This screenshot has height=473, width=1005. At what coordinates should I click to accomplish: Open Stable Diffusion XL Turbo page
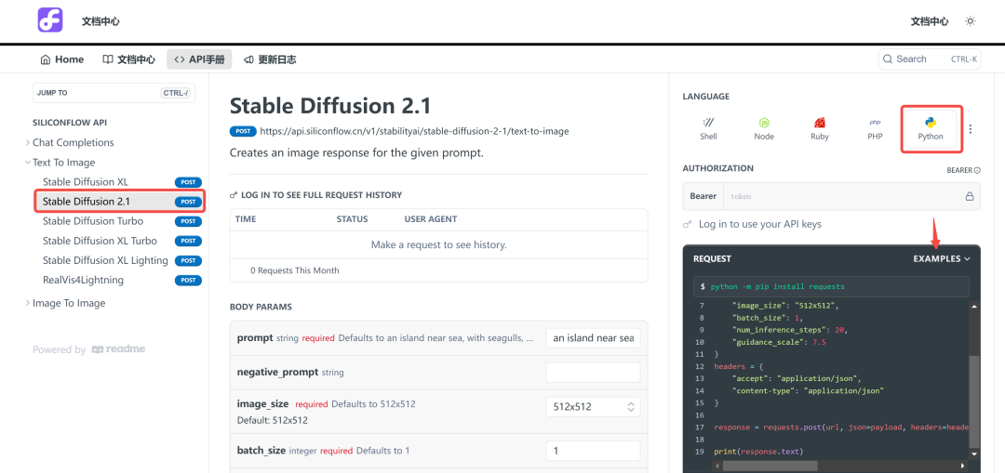pyautogui.click(x=100, y=241)
